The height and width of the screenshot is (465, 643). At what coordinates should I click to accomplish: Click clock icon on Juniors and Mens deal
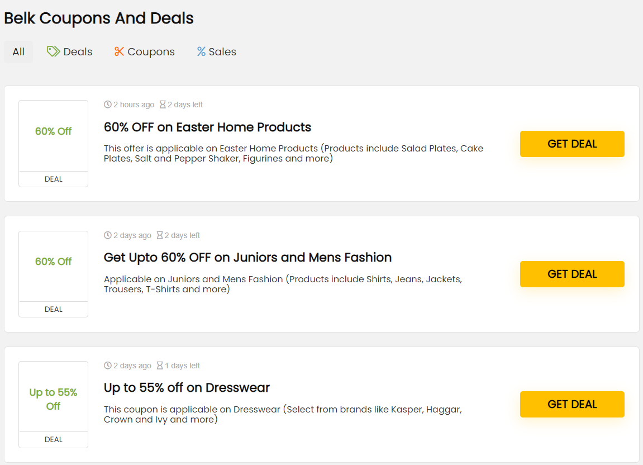coord(108,235)
